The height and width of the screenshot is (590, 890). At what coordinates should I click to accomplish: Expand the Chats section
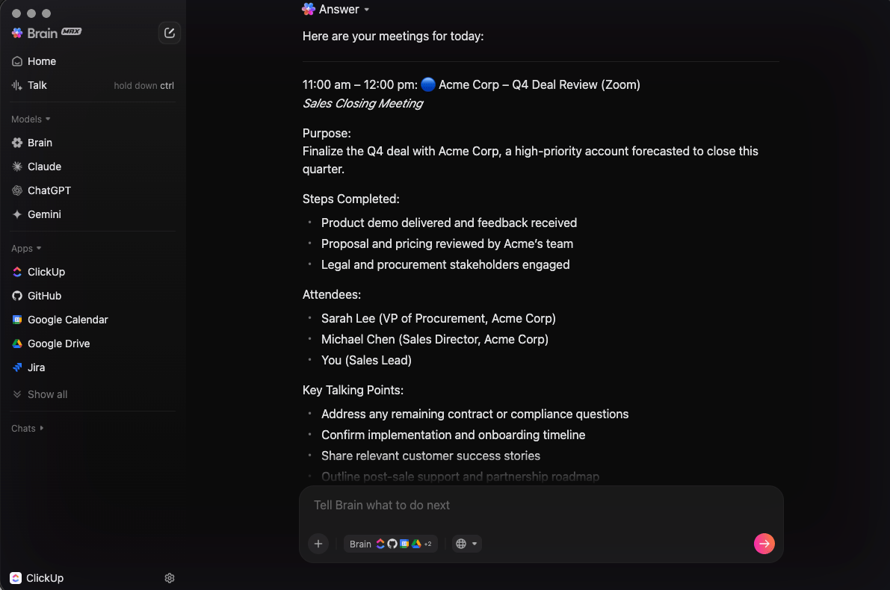28,429
